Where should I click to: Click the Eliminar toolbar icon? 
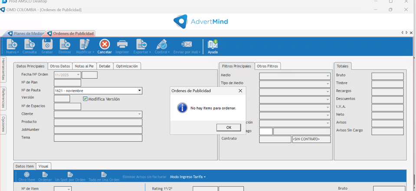(x=65, y=44)
